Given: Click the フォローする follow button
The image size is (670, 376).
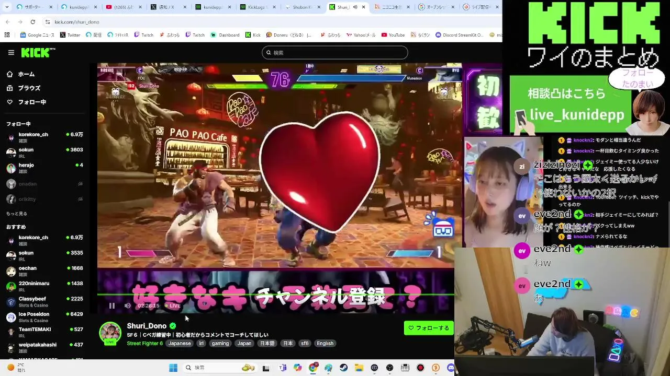Looking at the screenshot, I should click(429, 328).
